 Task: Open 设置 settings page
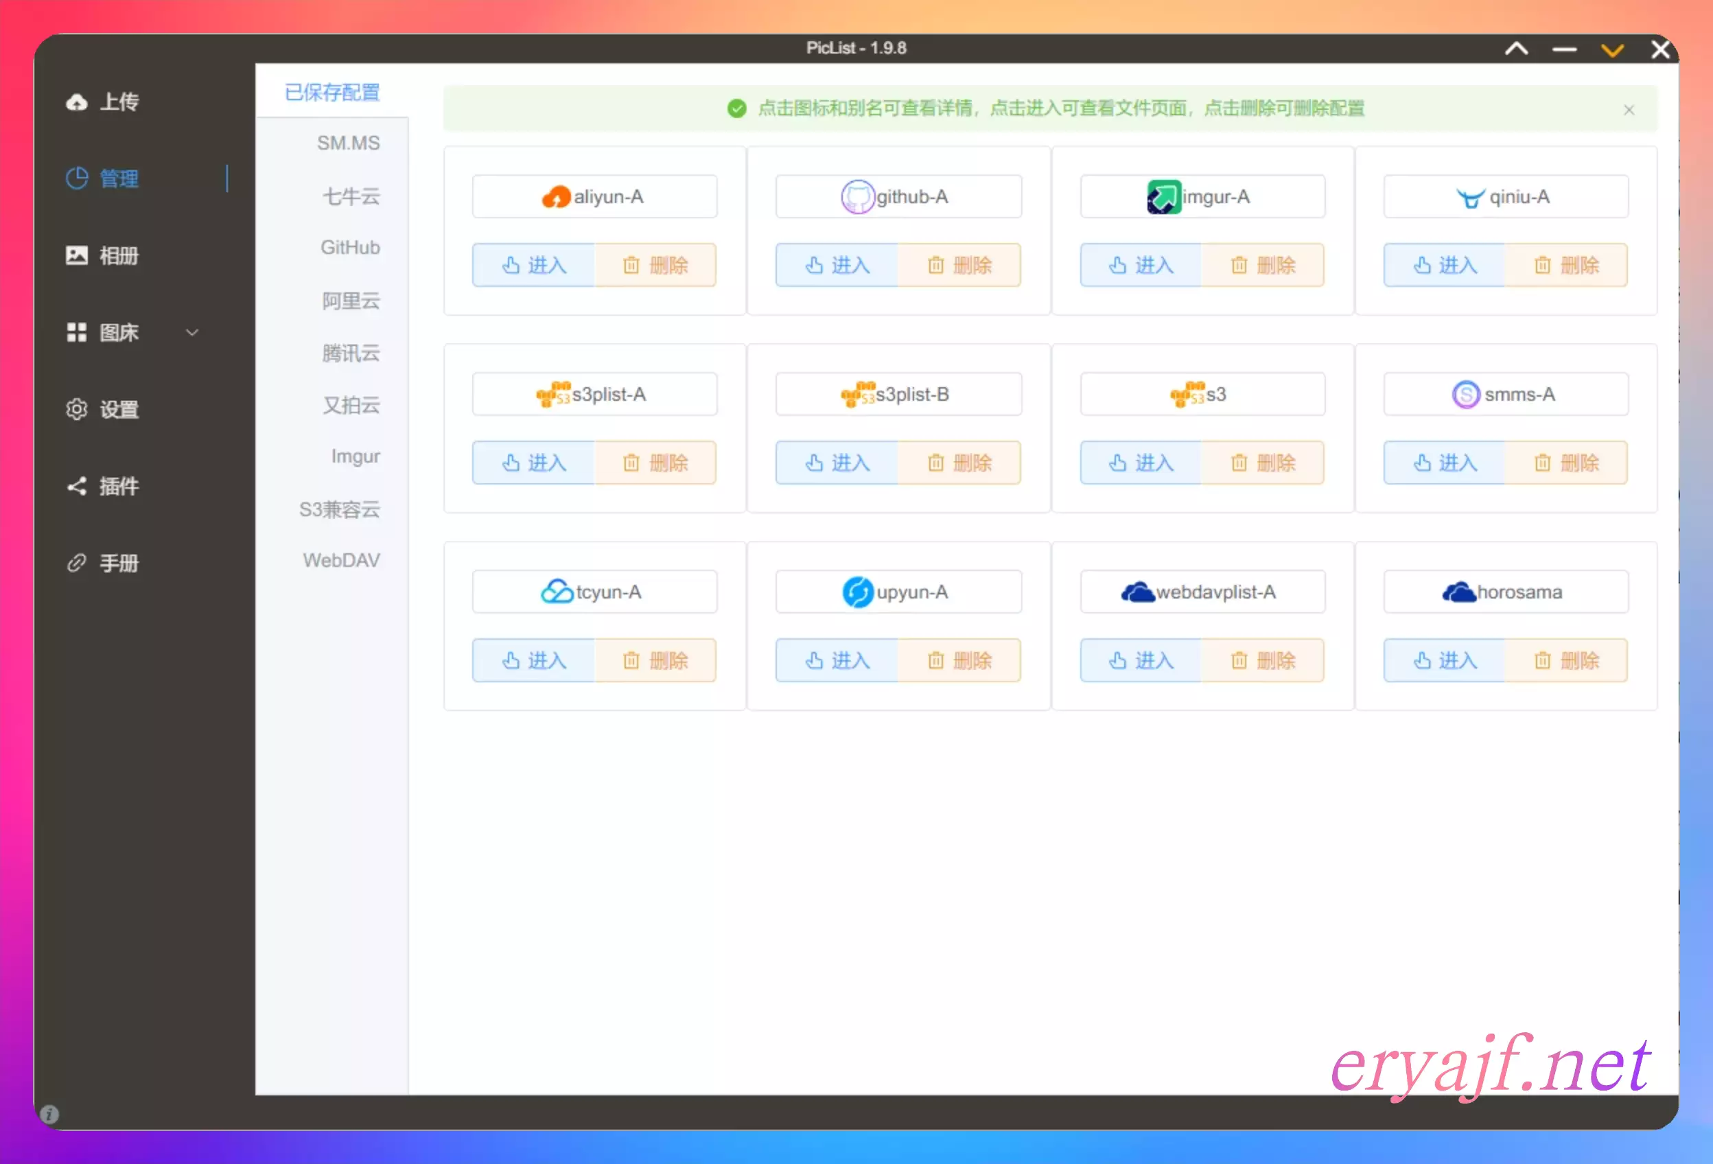click(x=118, y=409)
